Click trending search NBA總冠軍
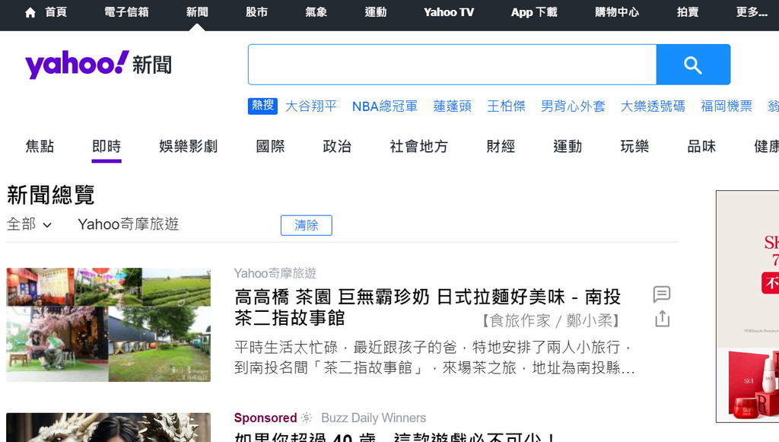Screen dimensions: 779x442 [x=385, y=107]
